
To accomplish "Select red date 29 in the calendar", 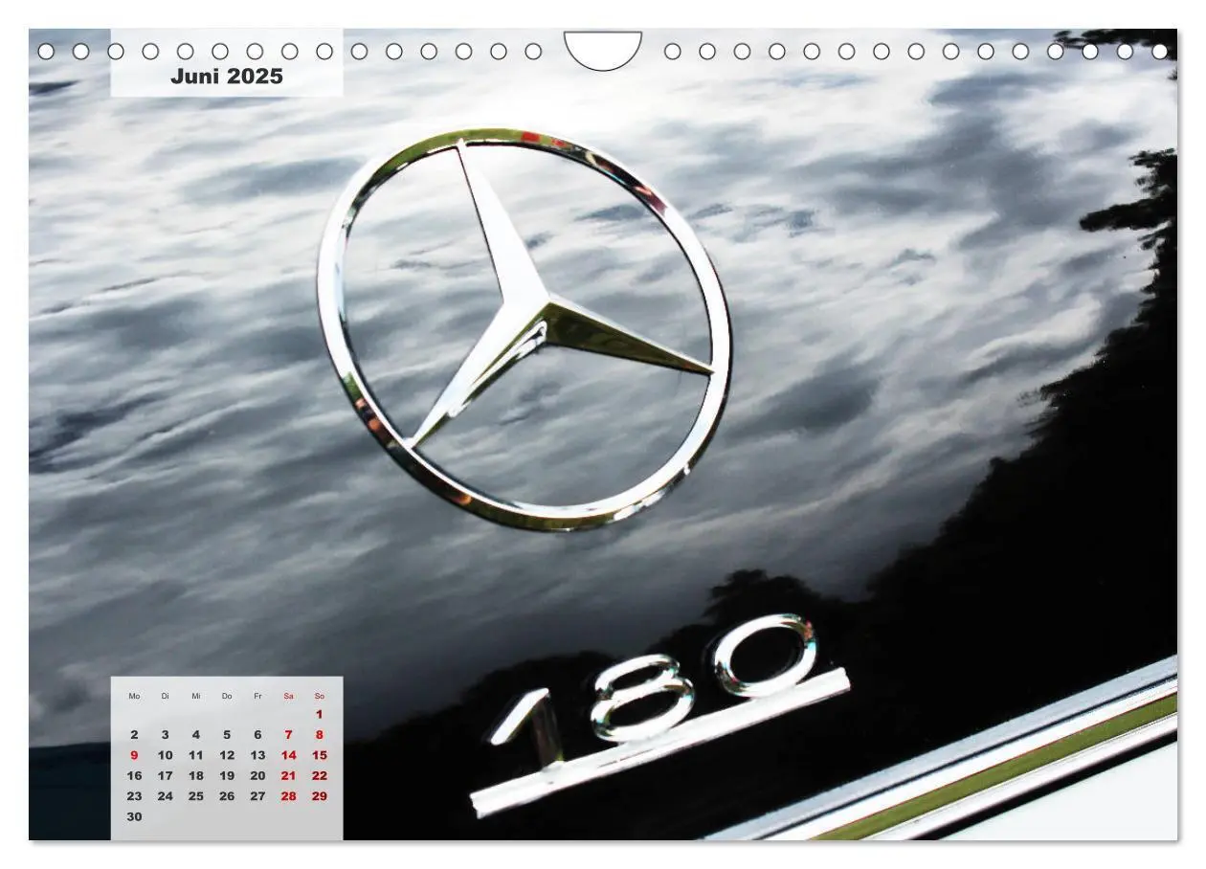I will click(320, 796).
